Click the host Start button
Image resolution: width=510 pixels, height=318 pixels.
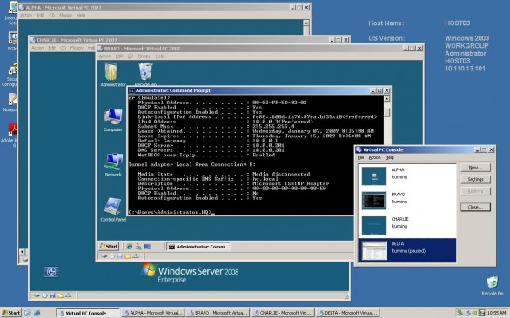(11, 313)
